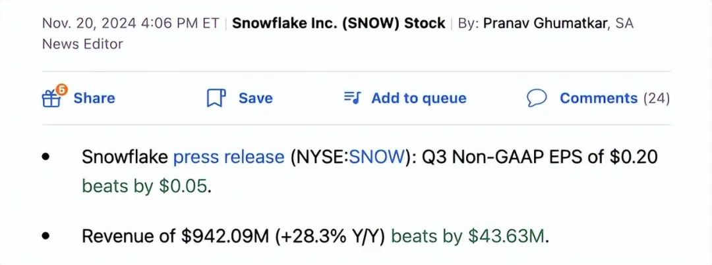This screenshot has height=265, width=712.
Task: Click the SA News Editor label
Action: [82, 44]
